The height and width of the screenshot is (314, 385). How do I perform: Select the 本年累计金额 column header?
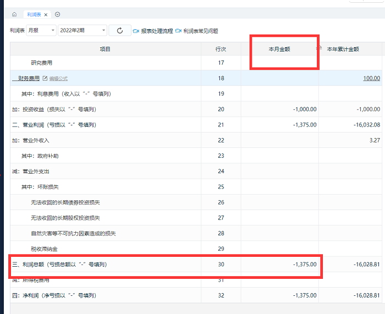[x=343, y=49]
